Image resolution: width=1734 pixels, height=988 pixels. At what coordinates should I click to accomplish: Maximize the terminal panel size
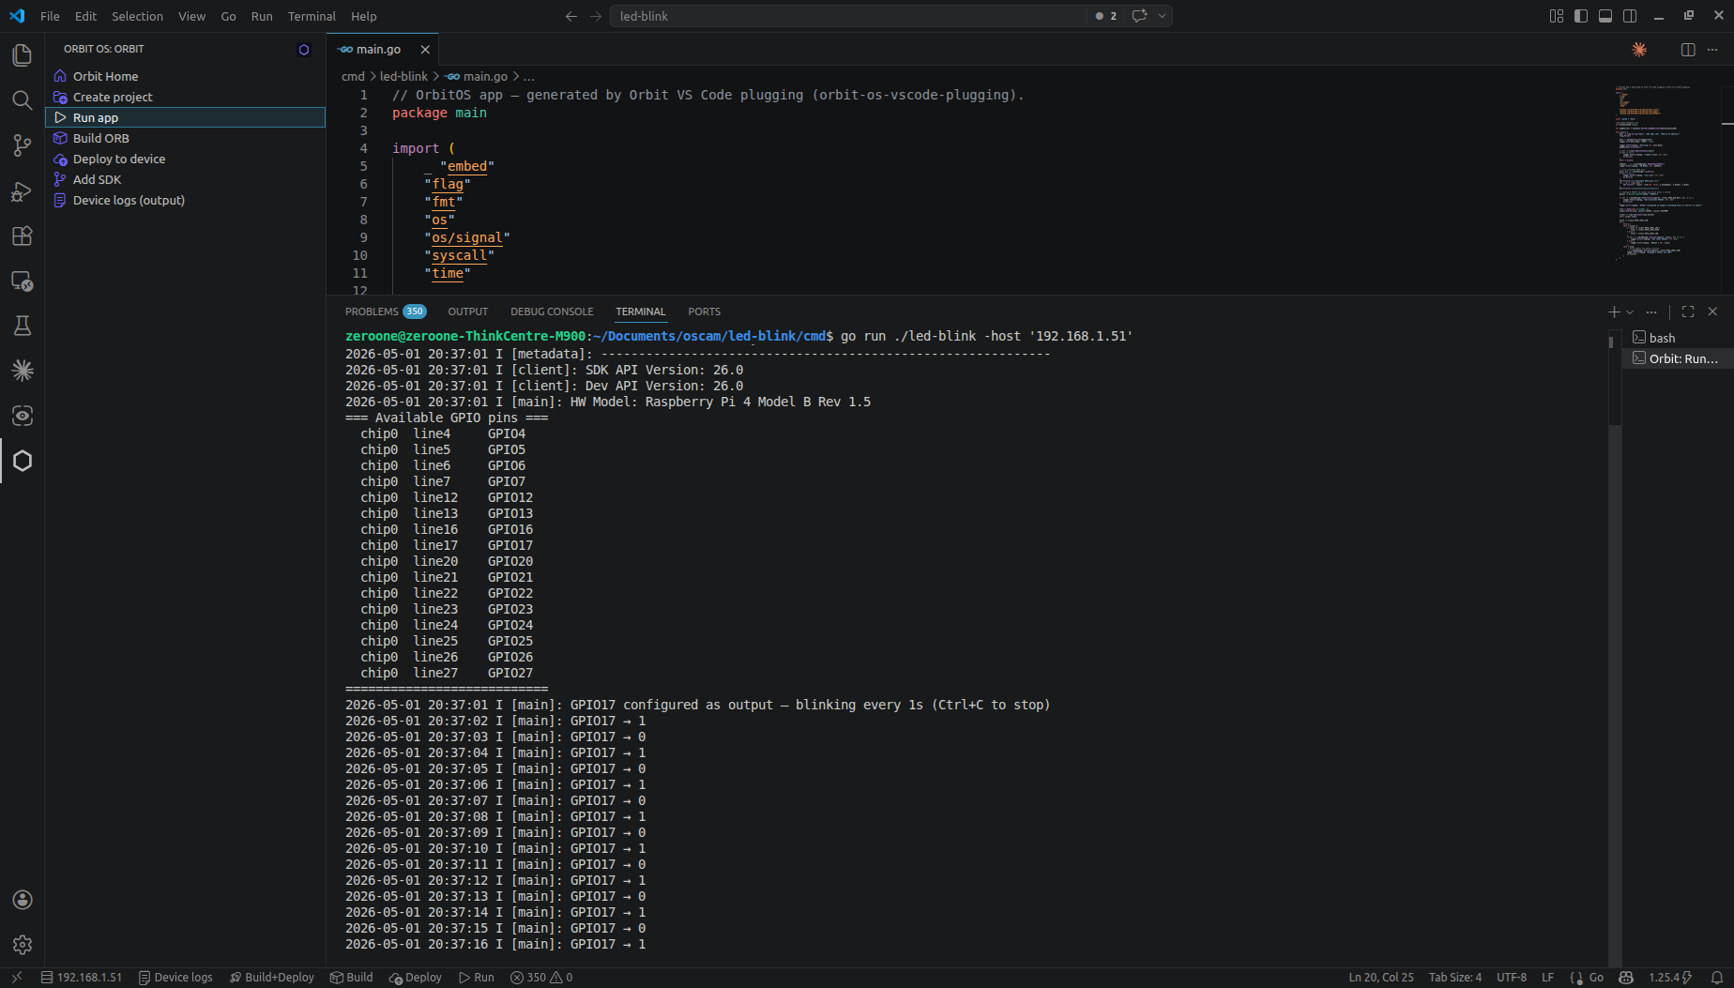tap(1688, 312)
